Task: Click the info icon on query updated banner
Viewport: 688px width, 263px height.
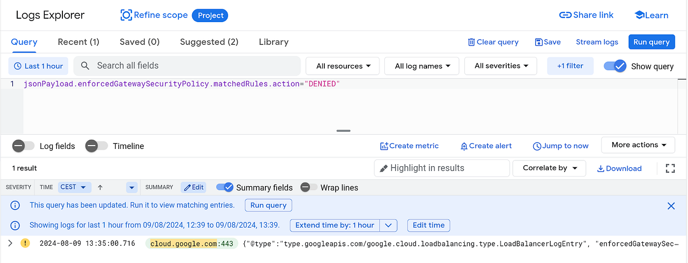Action: click(15, 205)
